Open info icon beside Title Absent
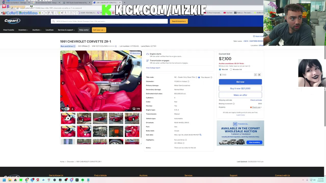This screenshot has width=326, height=183. 211,77
